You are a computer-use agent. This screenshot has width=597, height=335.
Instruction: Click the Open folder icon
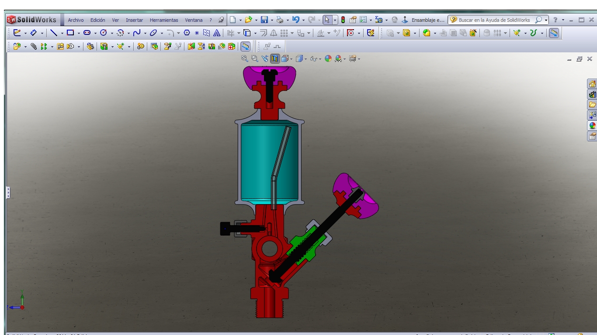249,20
